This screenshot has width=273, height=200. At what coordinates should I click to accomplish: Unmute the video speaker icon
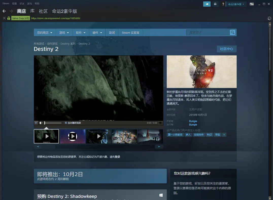coord(41,123)
